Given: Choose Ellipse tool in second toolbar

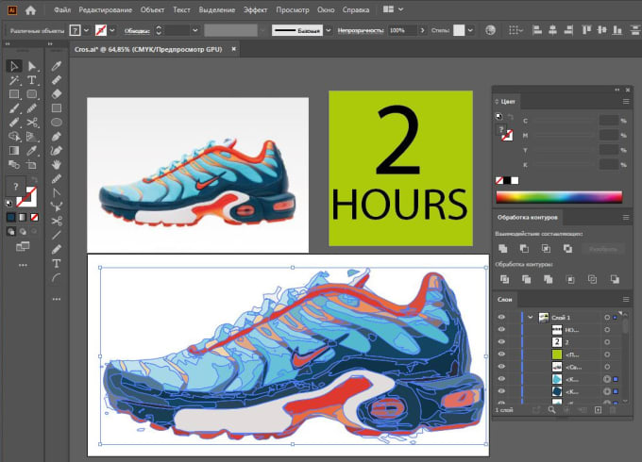Looking at the screenshot, I should pyautogui.click(x=57, y=123).
